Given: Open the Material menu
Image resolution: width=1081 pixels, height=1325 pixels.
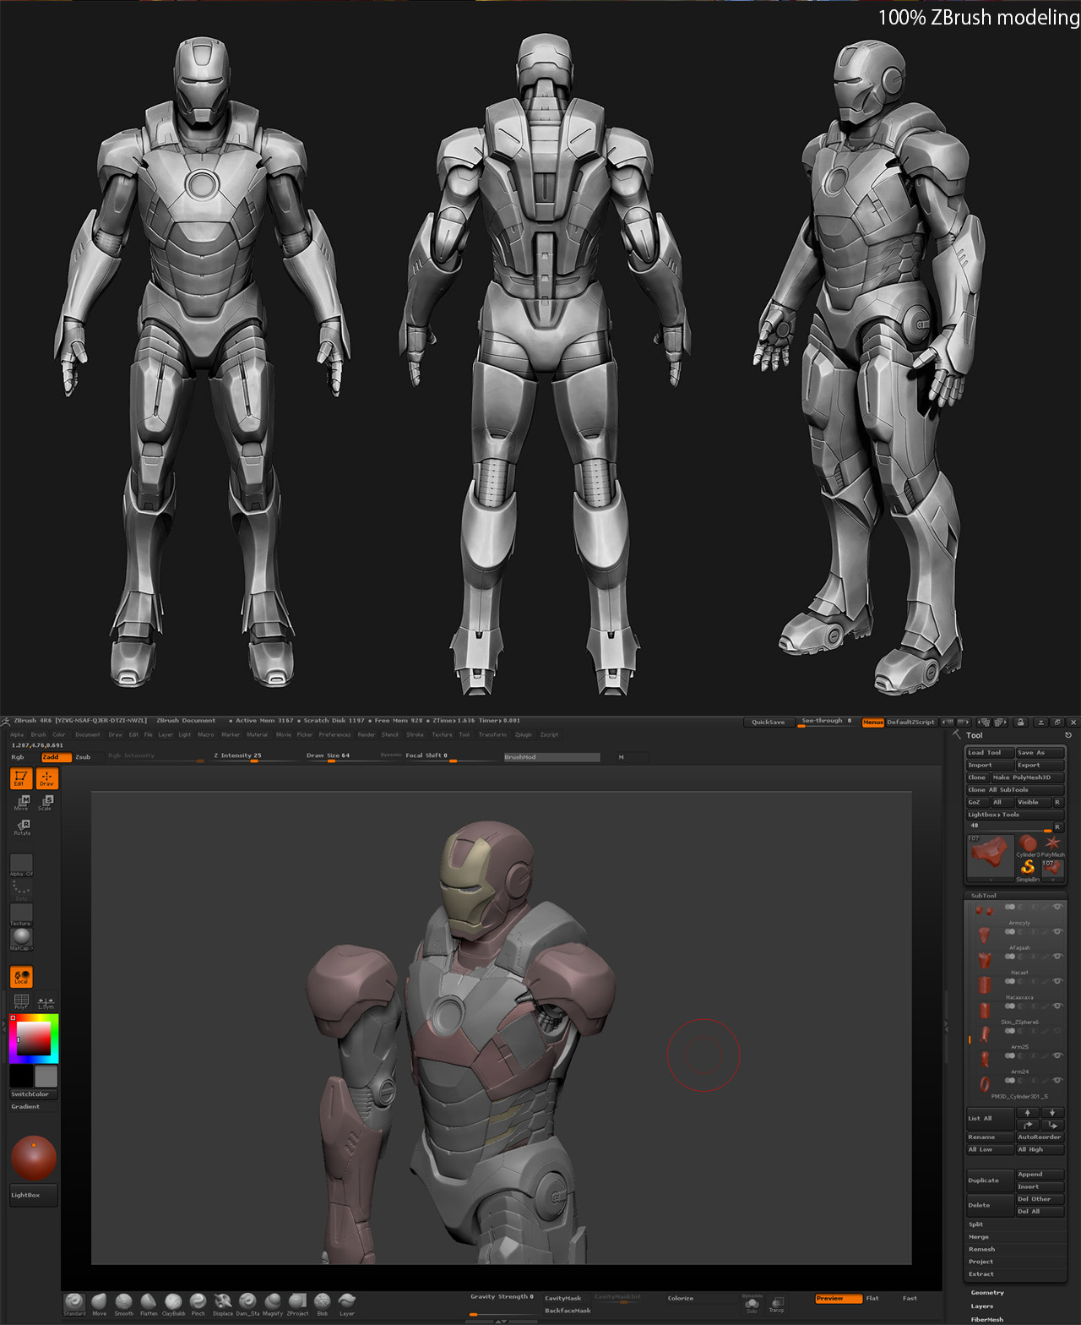Looking at the screenshot, I should tap(257, 735).
